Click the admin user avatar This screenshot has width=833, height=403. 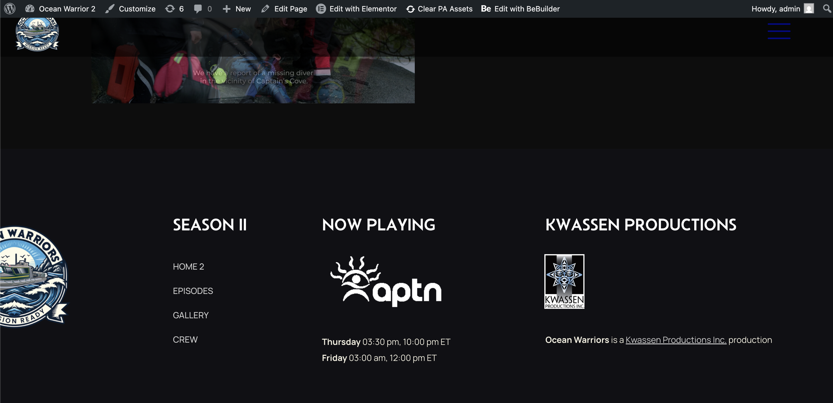[808, 9]
